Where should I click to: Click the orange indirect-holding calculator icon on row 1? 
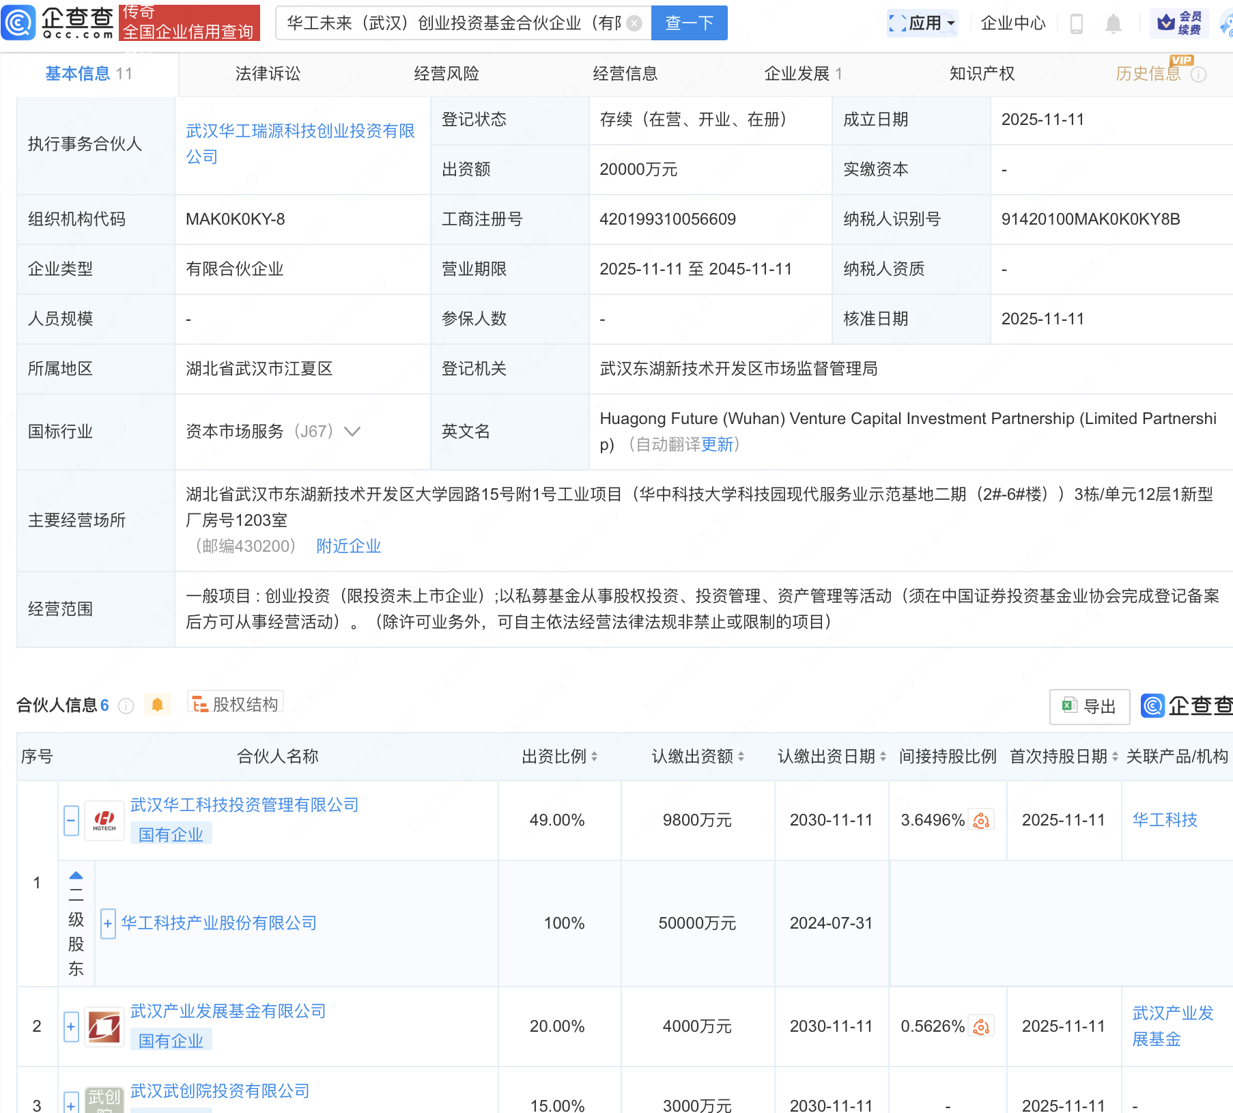tap(981, 820)
